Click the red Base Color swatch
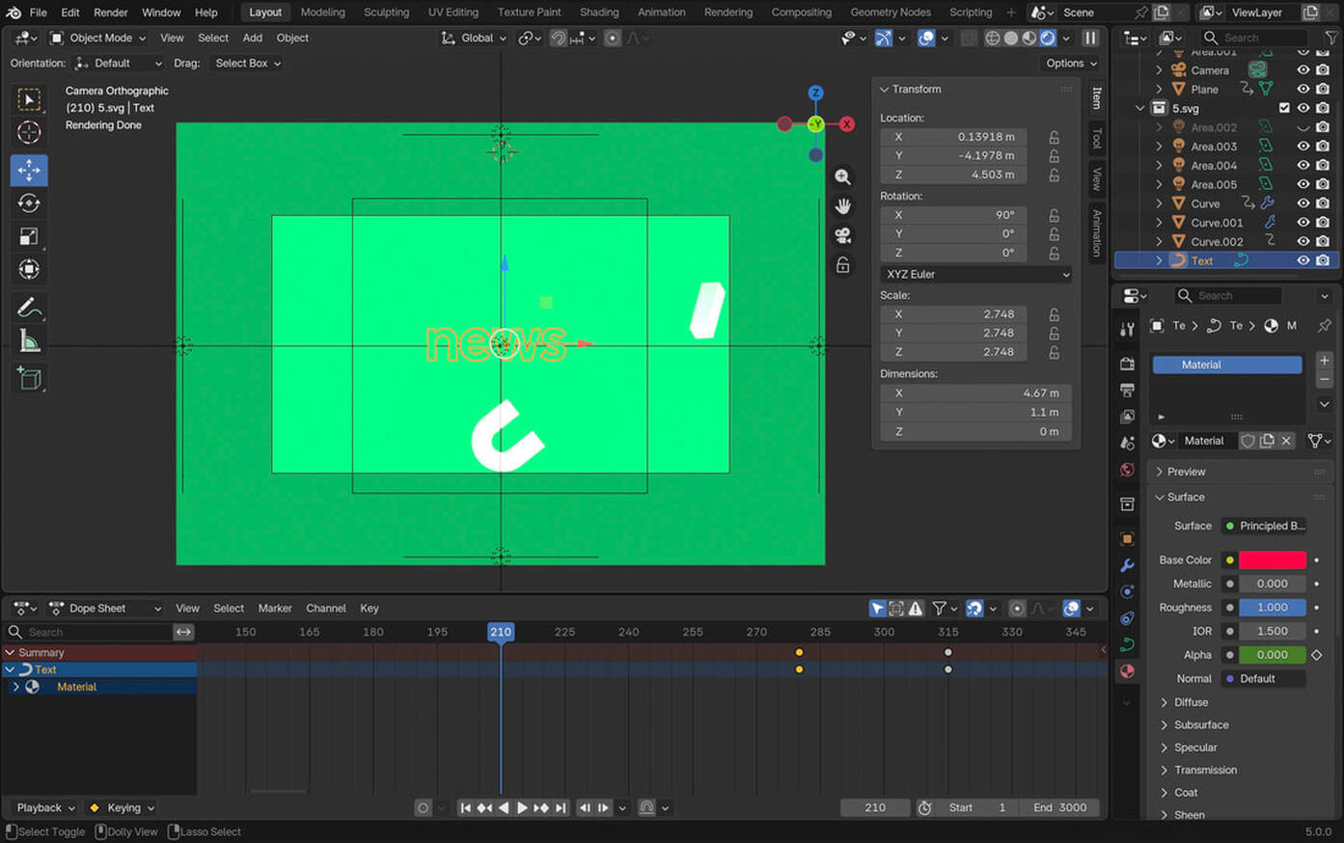This screenshot has width=1344, height=843. tap(1271, 559)
